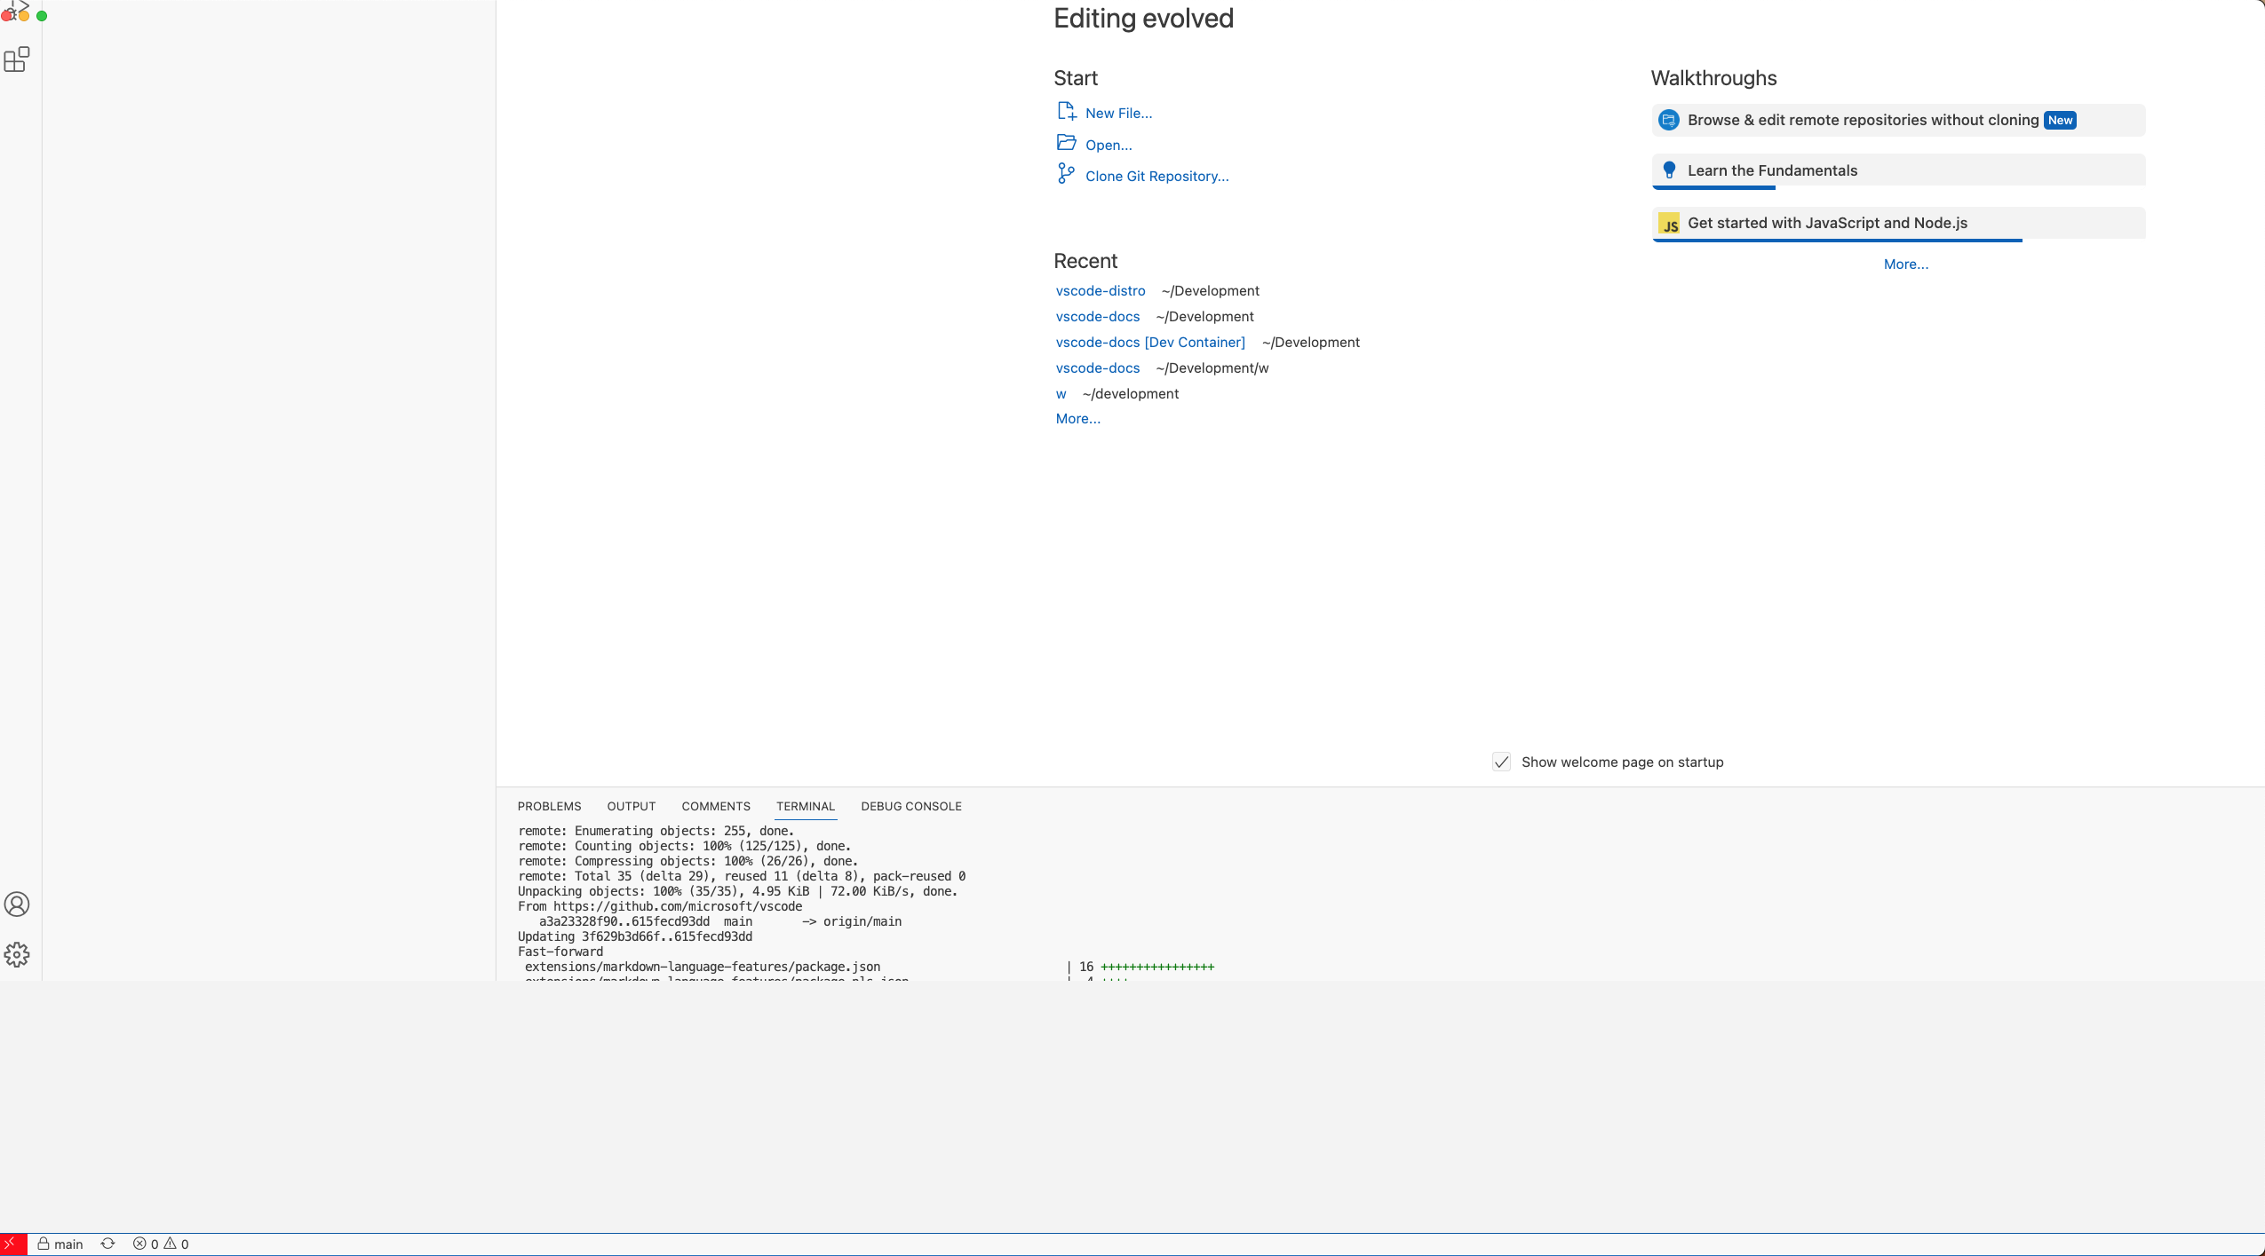Click the JavaScript walkthrough progress bar

1836,241
